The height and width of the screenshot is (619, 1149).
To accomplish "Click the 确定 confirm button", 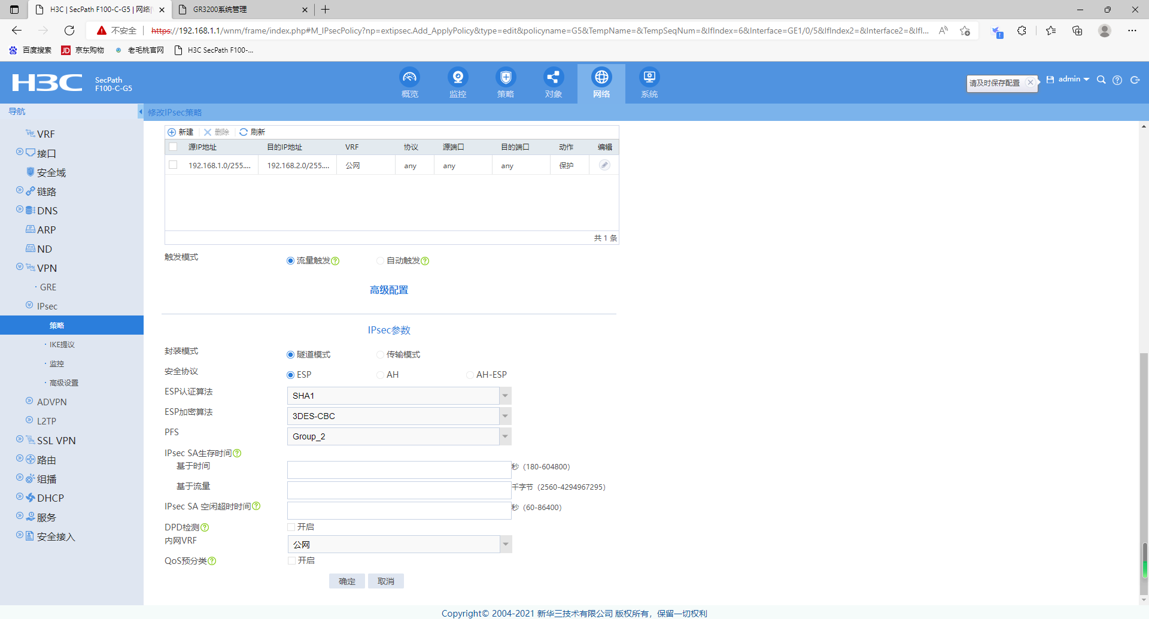I will coord(347,581).
